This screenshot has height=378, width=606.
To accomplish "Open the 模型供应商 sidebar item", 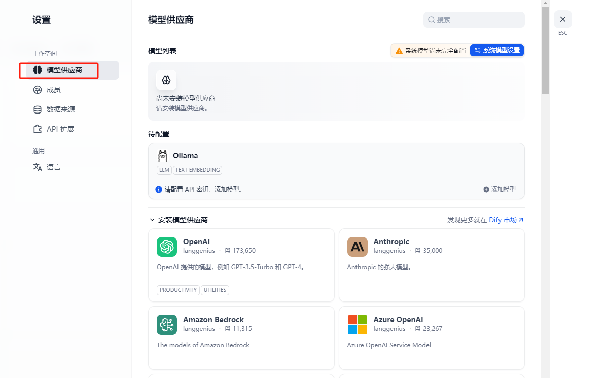I will [73, 70].
